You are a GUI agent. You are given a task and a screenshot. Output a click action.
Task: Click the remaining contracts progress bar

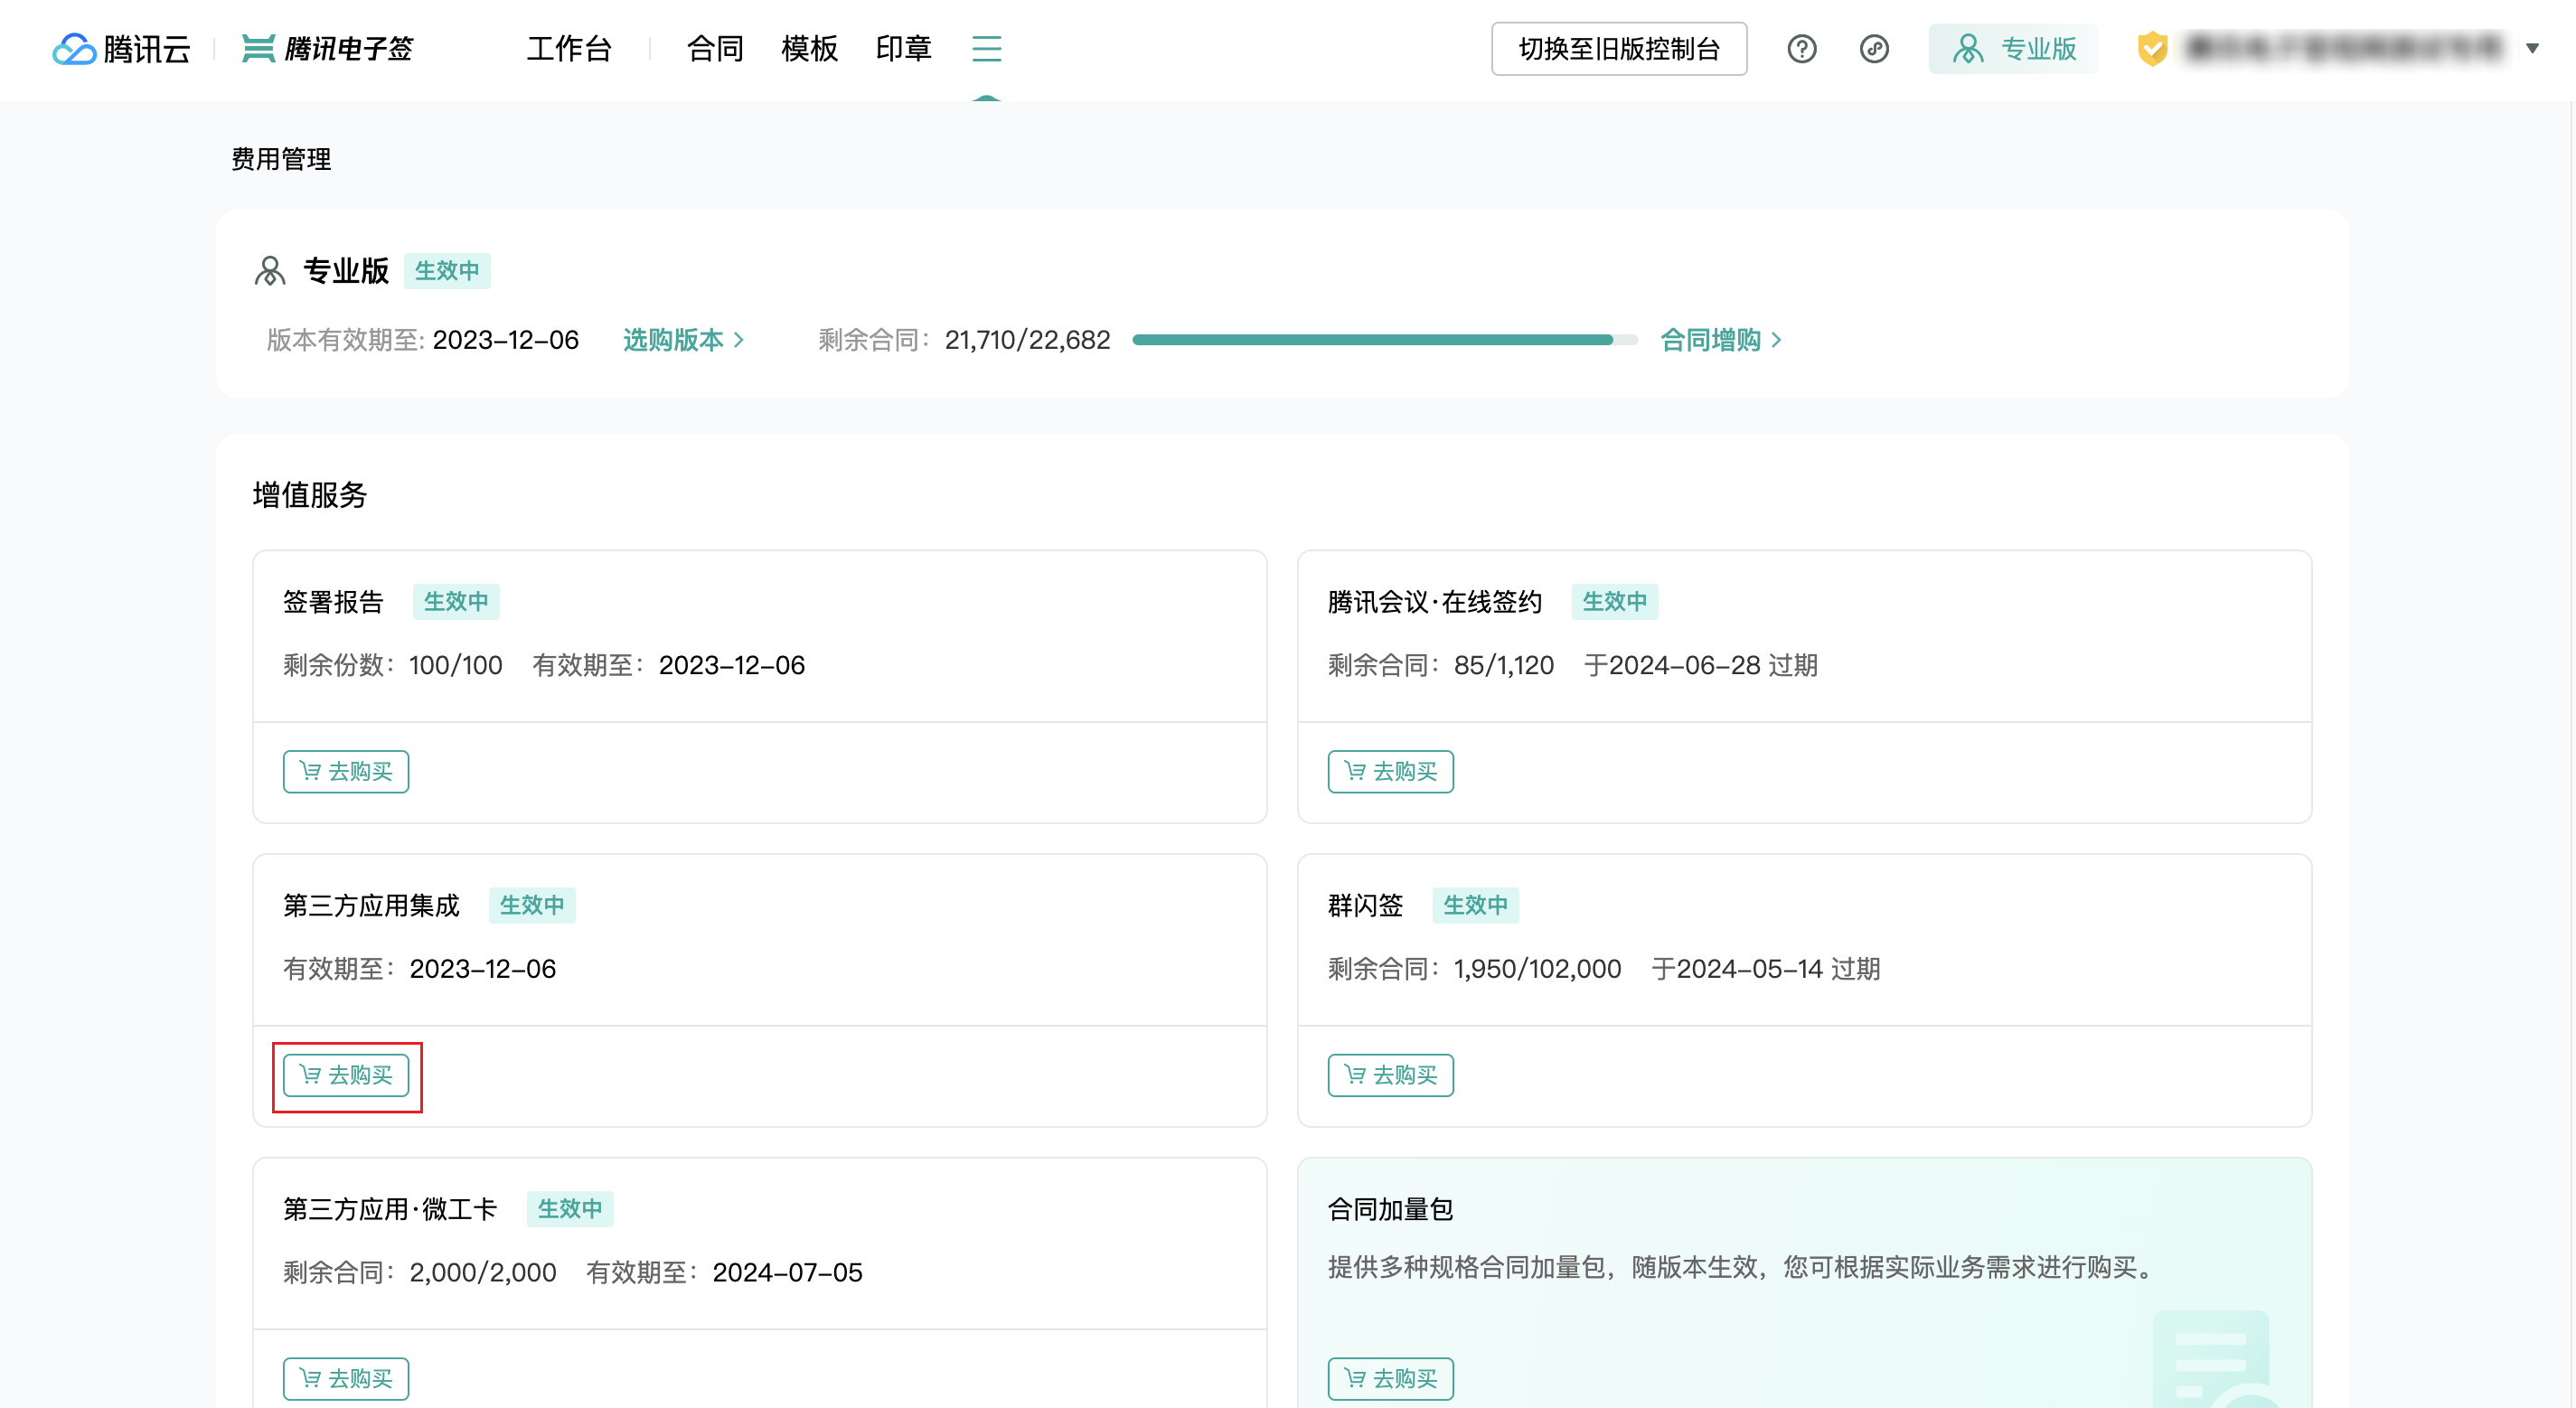[1385, 340]
